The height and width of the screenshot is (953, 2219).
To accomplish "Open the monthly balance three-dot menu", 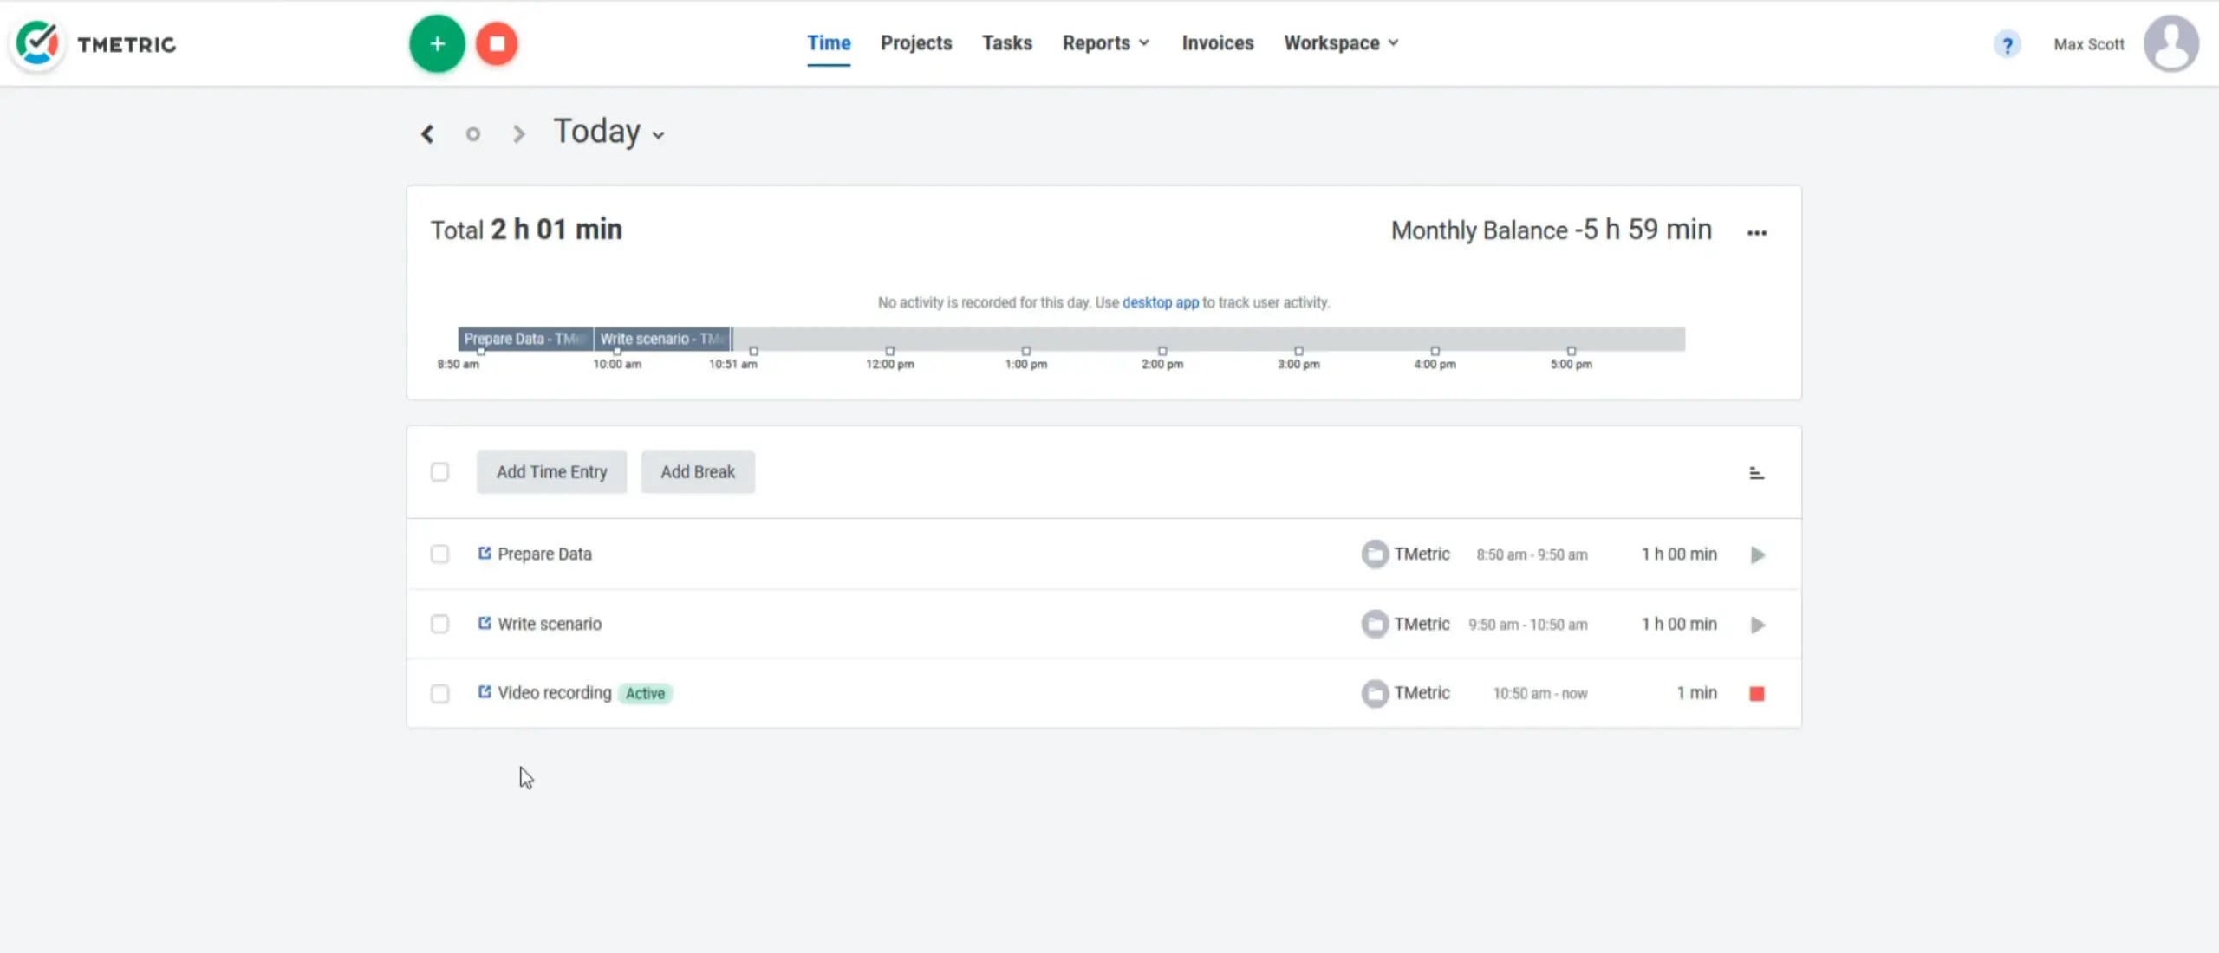I will click(x=1757, y=232).
